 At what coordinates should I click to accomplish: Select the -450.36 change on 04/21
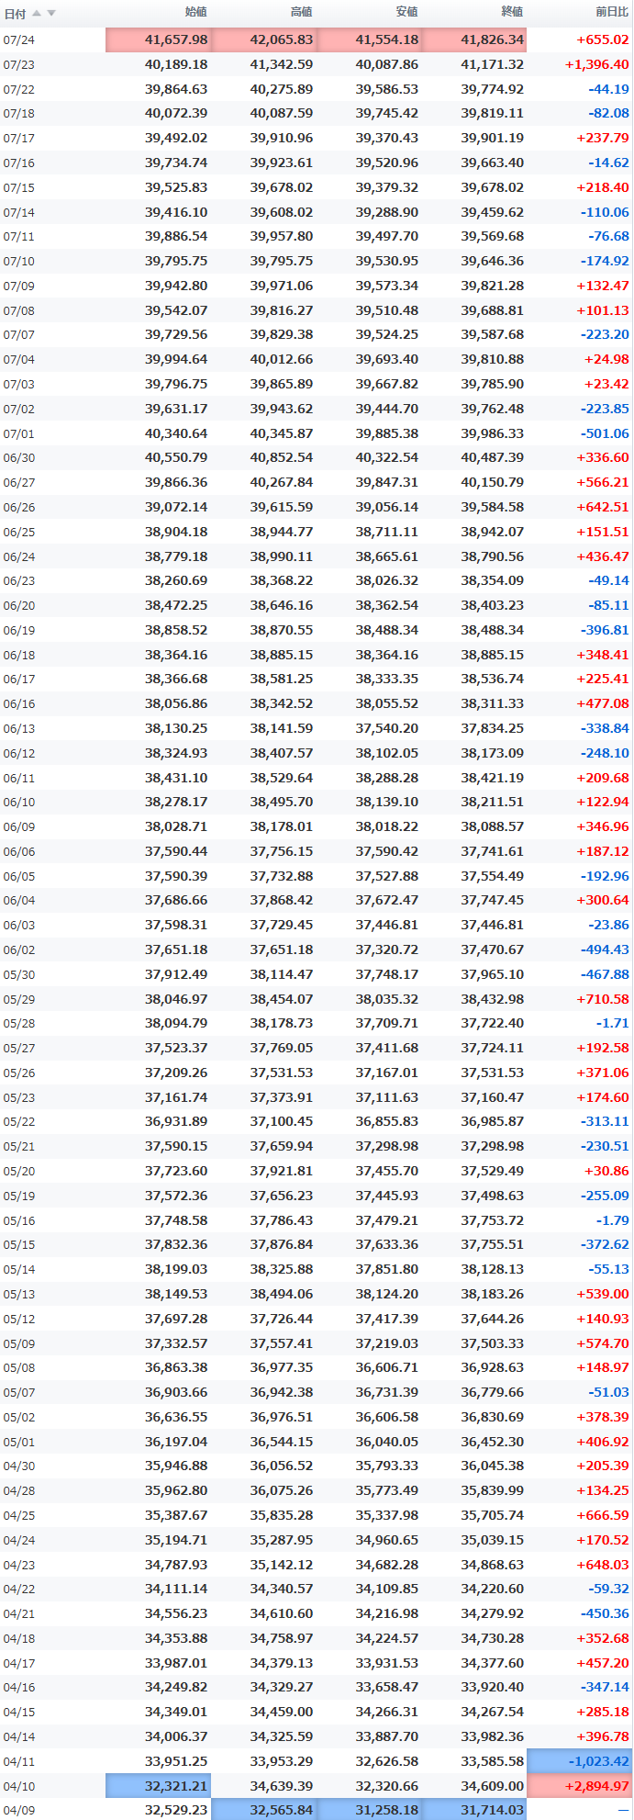point(606,1613)
